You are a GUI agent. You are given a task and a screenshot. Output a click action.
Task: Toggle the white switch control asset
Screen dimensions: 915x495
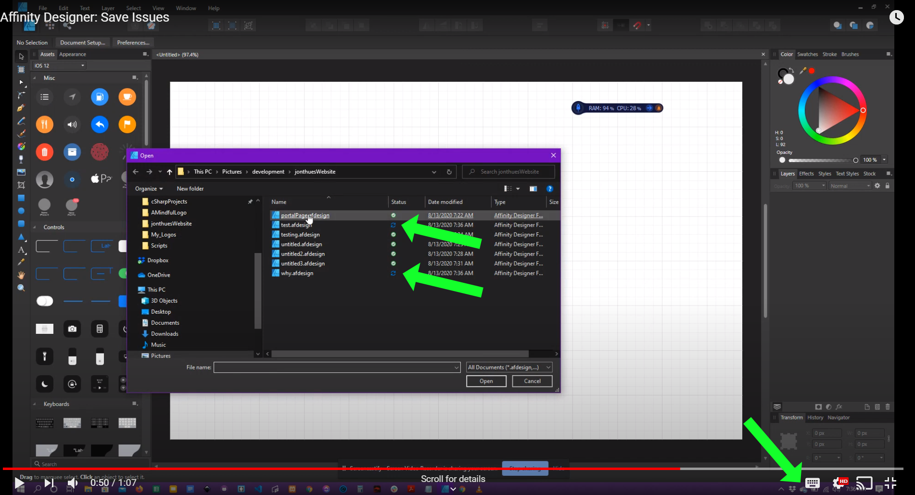pos(45,301)
